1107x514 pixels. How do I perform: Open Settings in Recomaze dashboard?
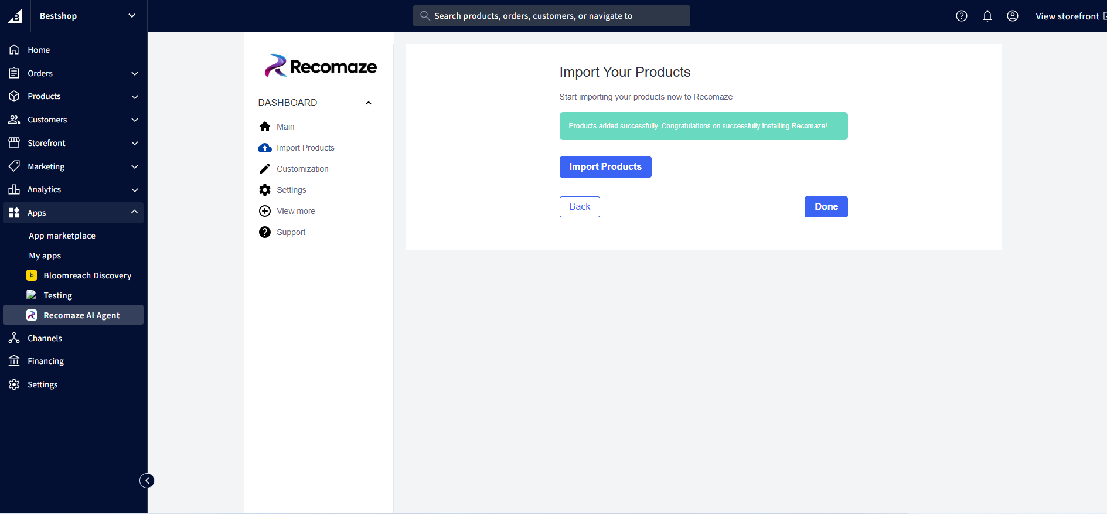pyautogui.click(x=291, y=190)
